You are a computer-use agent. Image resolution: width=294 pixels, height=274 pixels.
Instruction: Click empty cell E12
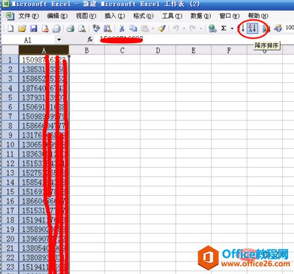coord(194,163)
